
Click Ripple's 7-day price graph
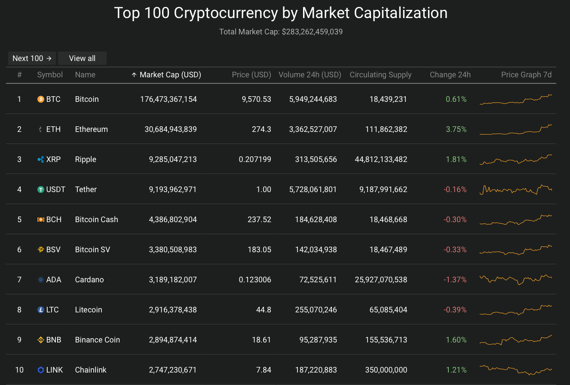pos(516,159)
